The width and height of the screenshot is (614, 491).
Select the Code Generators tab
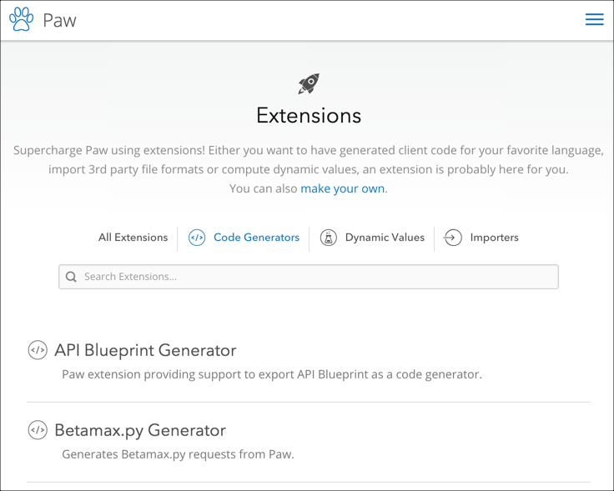click(256, 238)
